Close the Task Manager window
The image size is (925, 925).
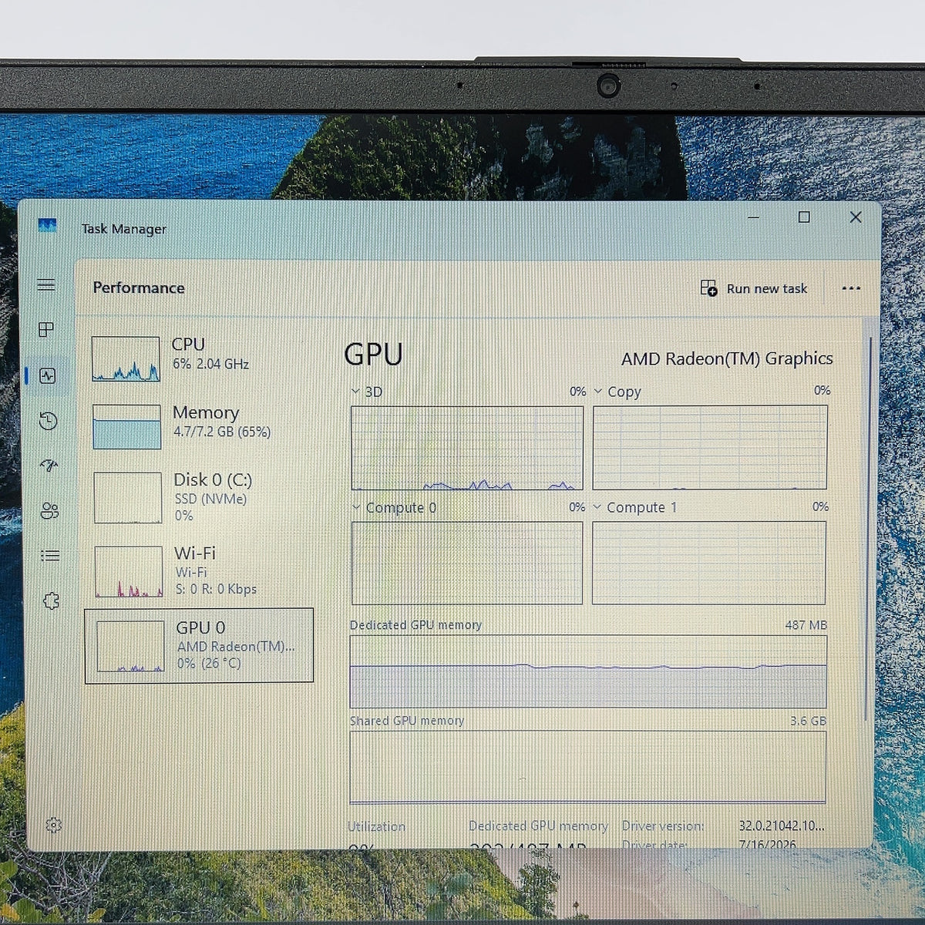pos(856,217)
